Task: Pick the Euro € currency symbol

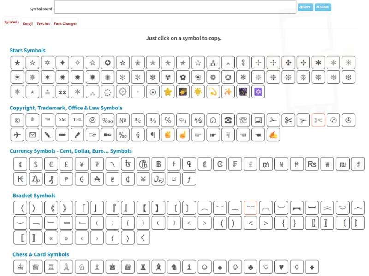Action: (x=51, y=164)
